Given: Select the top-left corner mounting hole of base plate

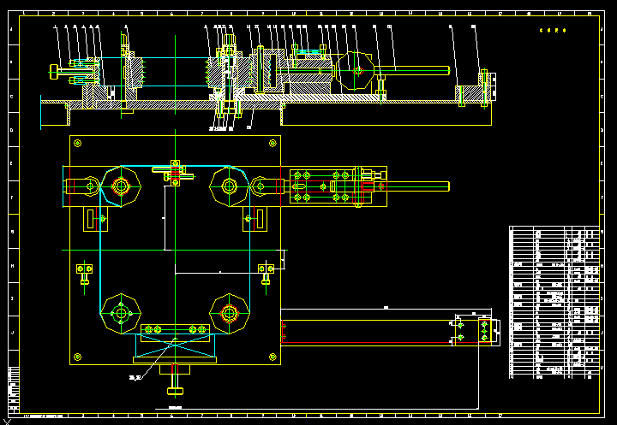Looking at the screenshot, I should point(78,143).
